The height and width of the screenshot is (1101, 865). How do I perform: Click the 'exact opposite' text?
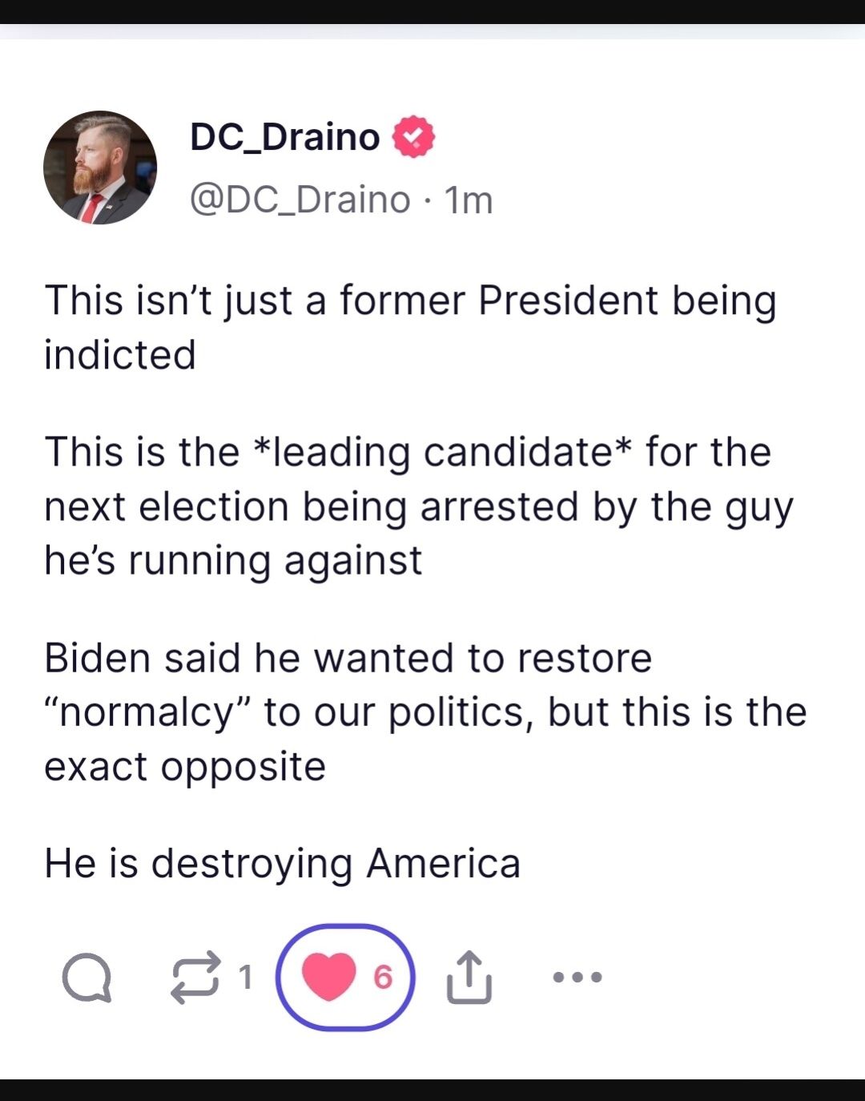185,767
